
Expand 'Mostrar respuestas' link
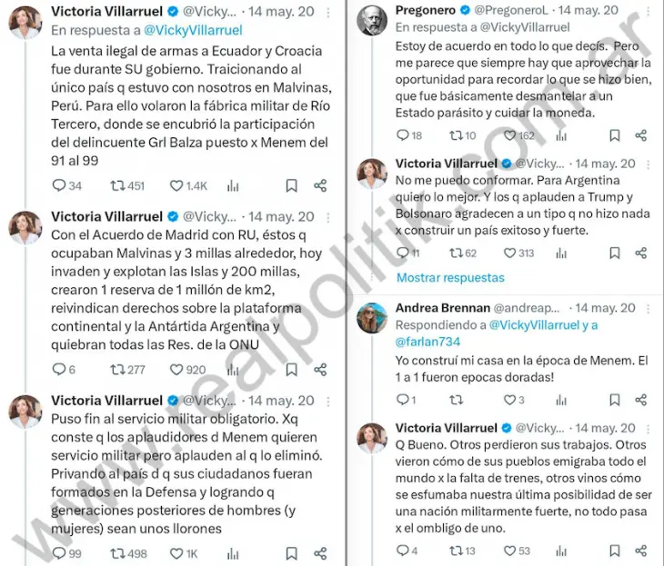(x=450, y=277)
